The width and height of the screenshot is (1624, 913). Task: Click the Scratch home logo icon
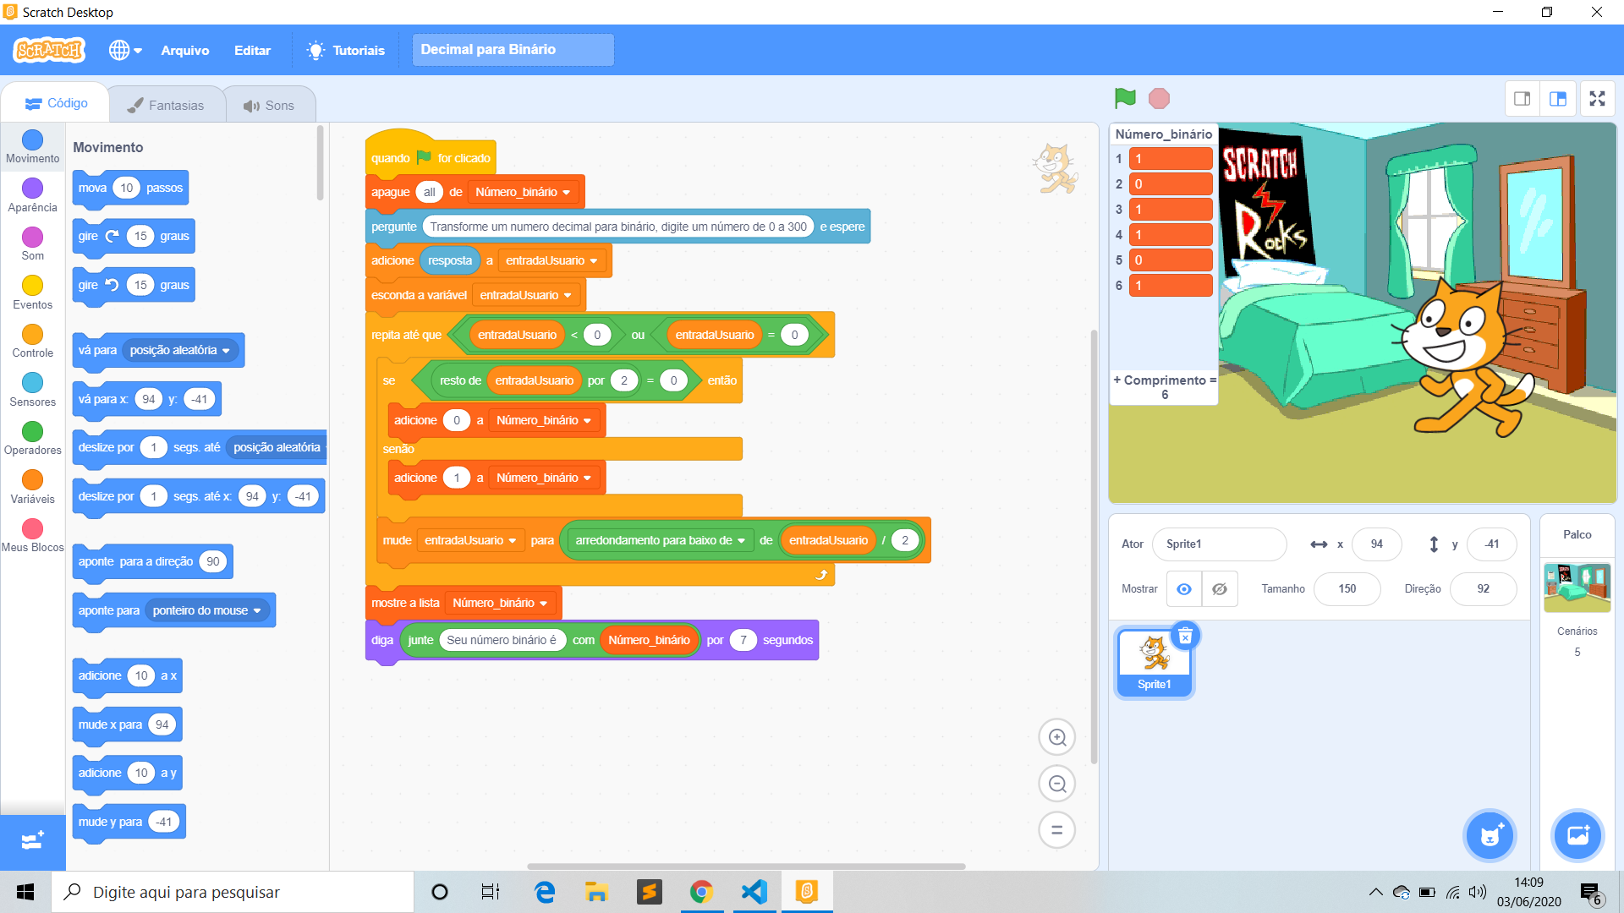click(48, 49)
